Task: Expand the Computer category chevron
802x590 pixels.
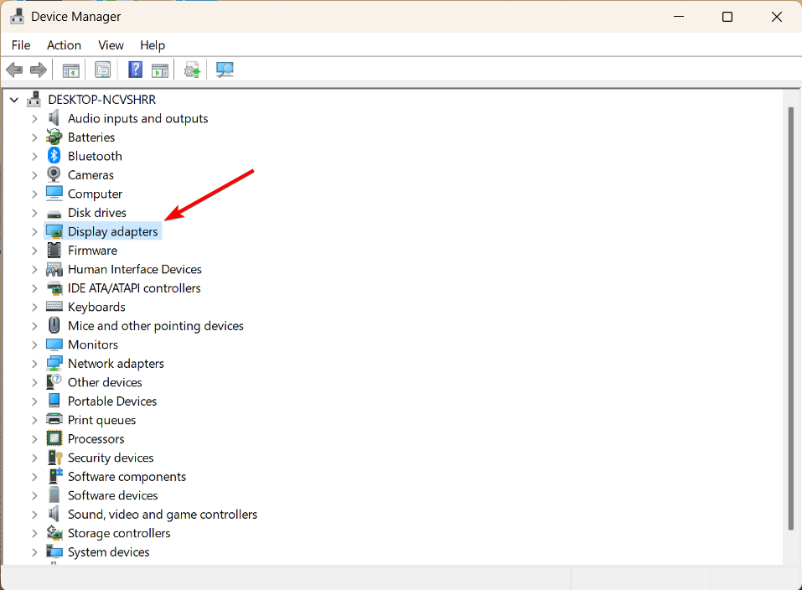Action: coord(34,194)
